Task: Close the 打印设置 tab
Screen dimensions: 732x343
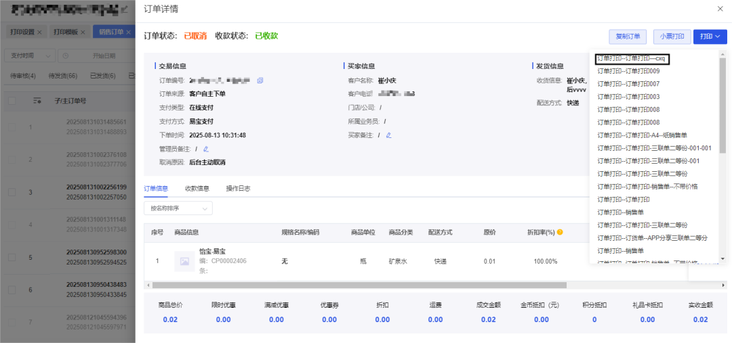Action: click(x=39, y=32)
